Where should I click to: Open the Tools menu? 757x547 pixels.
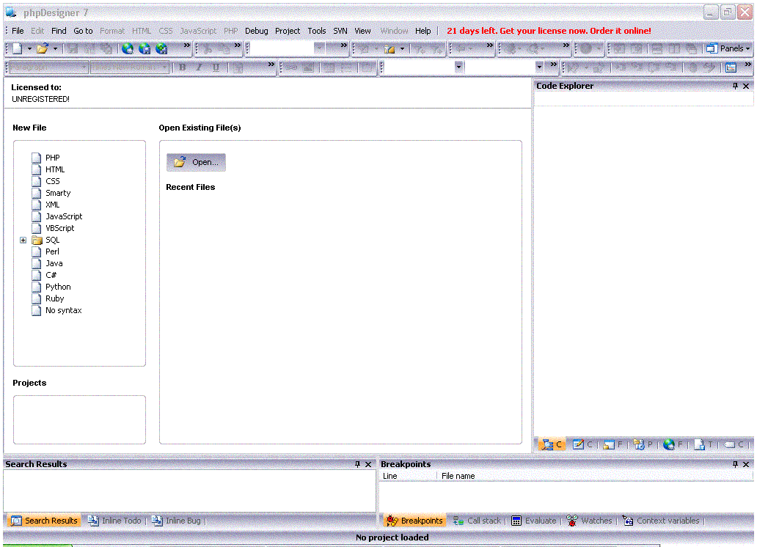click(317, 30)
